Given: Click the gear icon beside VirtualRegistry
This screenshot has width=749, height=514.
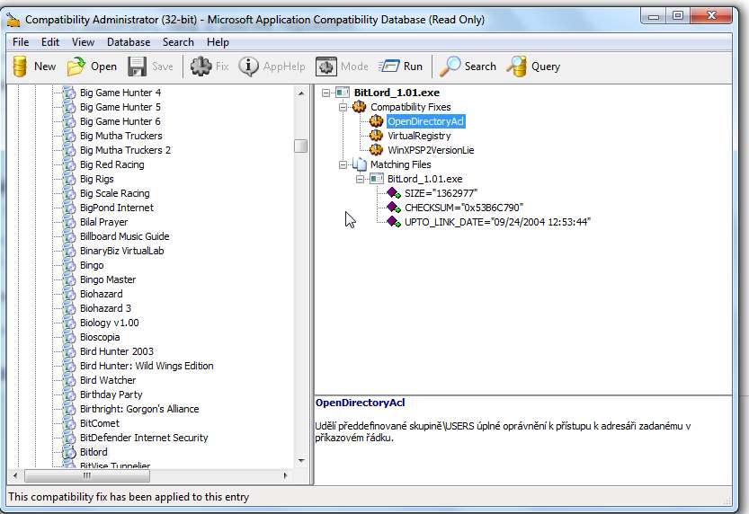Looking at the screenshot, I should [377, 136].
